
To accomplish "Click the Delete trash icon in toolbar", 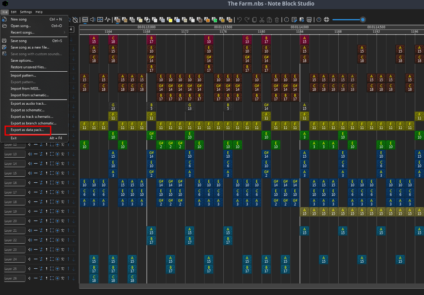I will (x=277, y=20).
